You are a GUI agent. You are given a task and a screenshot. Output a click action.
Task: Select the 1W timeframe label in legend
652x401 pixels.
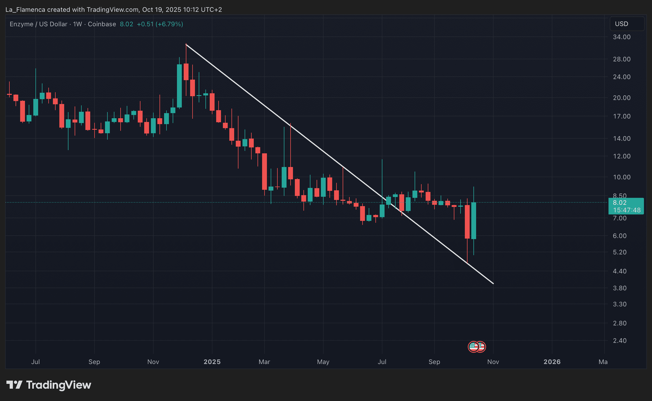(x=77, y=24)
